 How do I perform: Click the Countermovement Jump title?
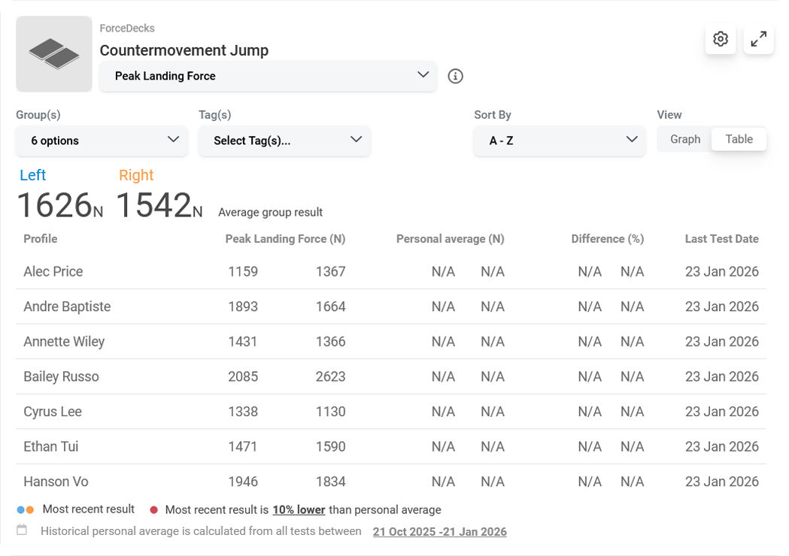tap(184, 50)
